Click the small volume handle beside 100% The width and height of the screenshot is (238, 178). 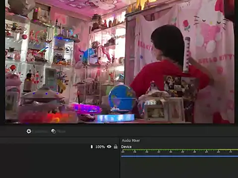point(92,146)
